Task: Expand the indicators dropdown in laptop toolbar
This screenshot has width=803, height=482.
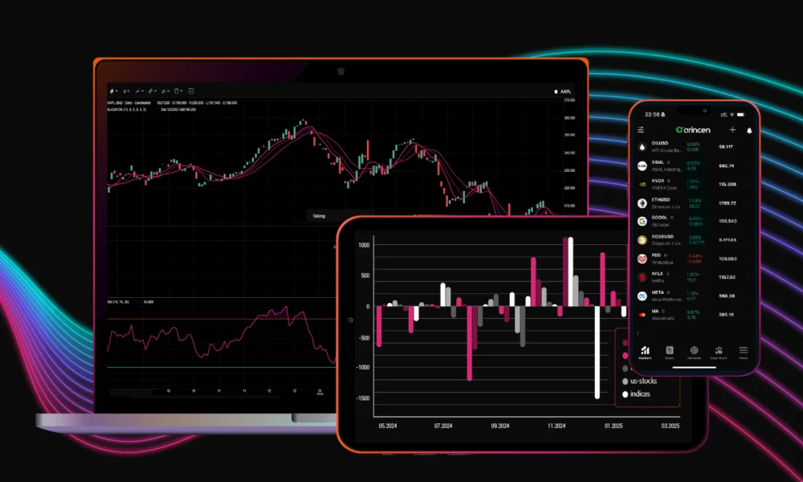Action: 139,91
